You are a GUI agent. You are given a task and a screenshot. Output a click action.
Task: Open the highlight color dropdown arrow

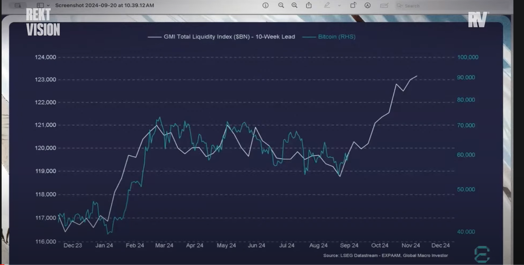coord(339,5)
